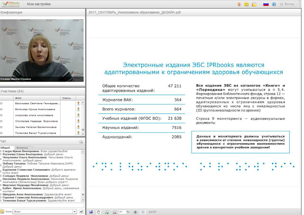Click chat message from Рогачева Елена Викторовна
This screenshot has width=304, height=215.
pos(33,154)
